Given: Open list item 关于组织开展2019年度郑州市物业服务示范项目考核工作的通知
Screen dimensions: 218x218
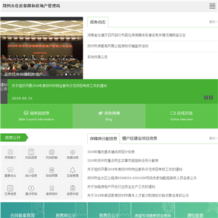Looking at the screenshot, I should click(x=135, y=169).
